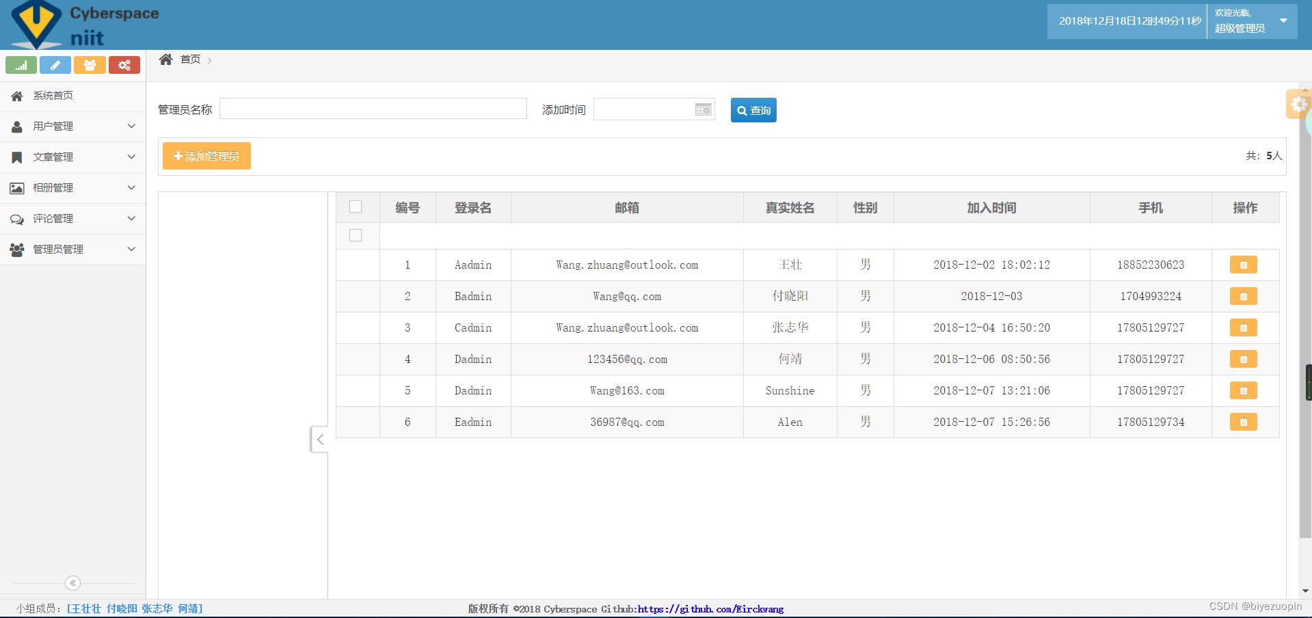Click the red gears shortcut icon
1312x618 pixels.
[124, 65]
